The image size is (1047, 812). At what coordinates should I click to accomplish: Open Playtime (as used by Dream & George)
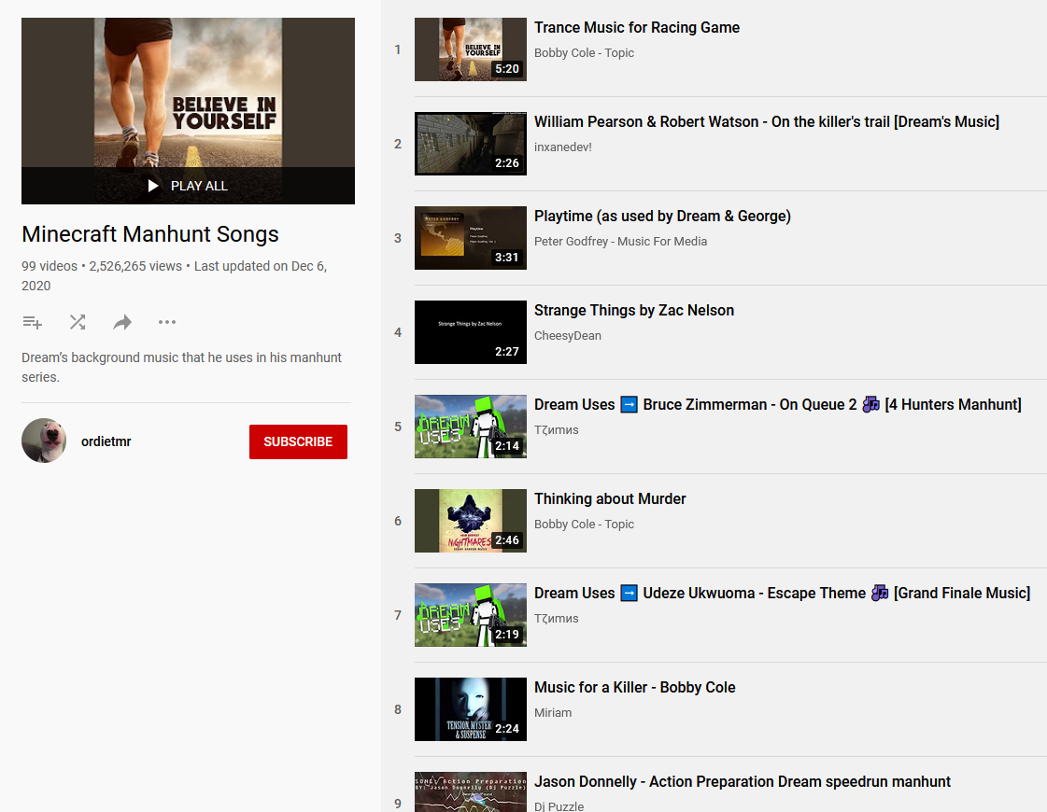pos(662,217)
